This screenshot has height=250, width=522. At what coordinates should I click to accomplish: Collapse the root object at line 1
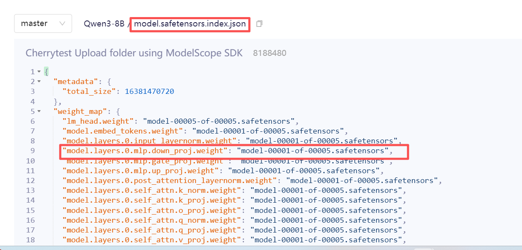point(39,72)
